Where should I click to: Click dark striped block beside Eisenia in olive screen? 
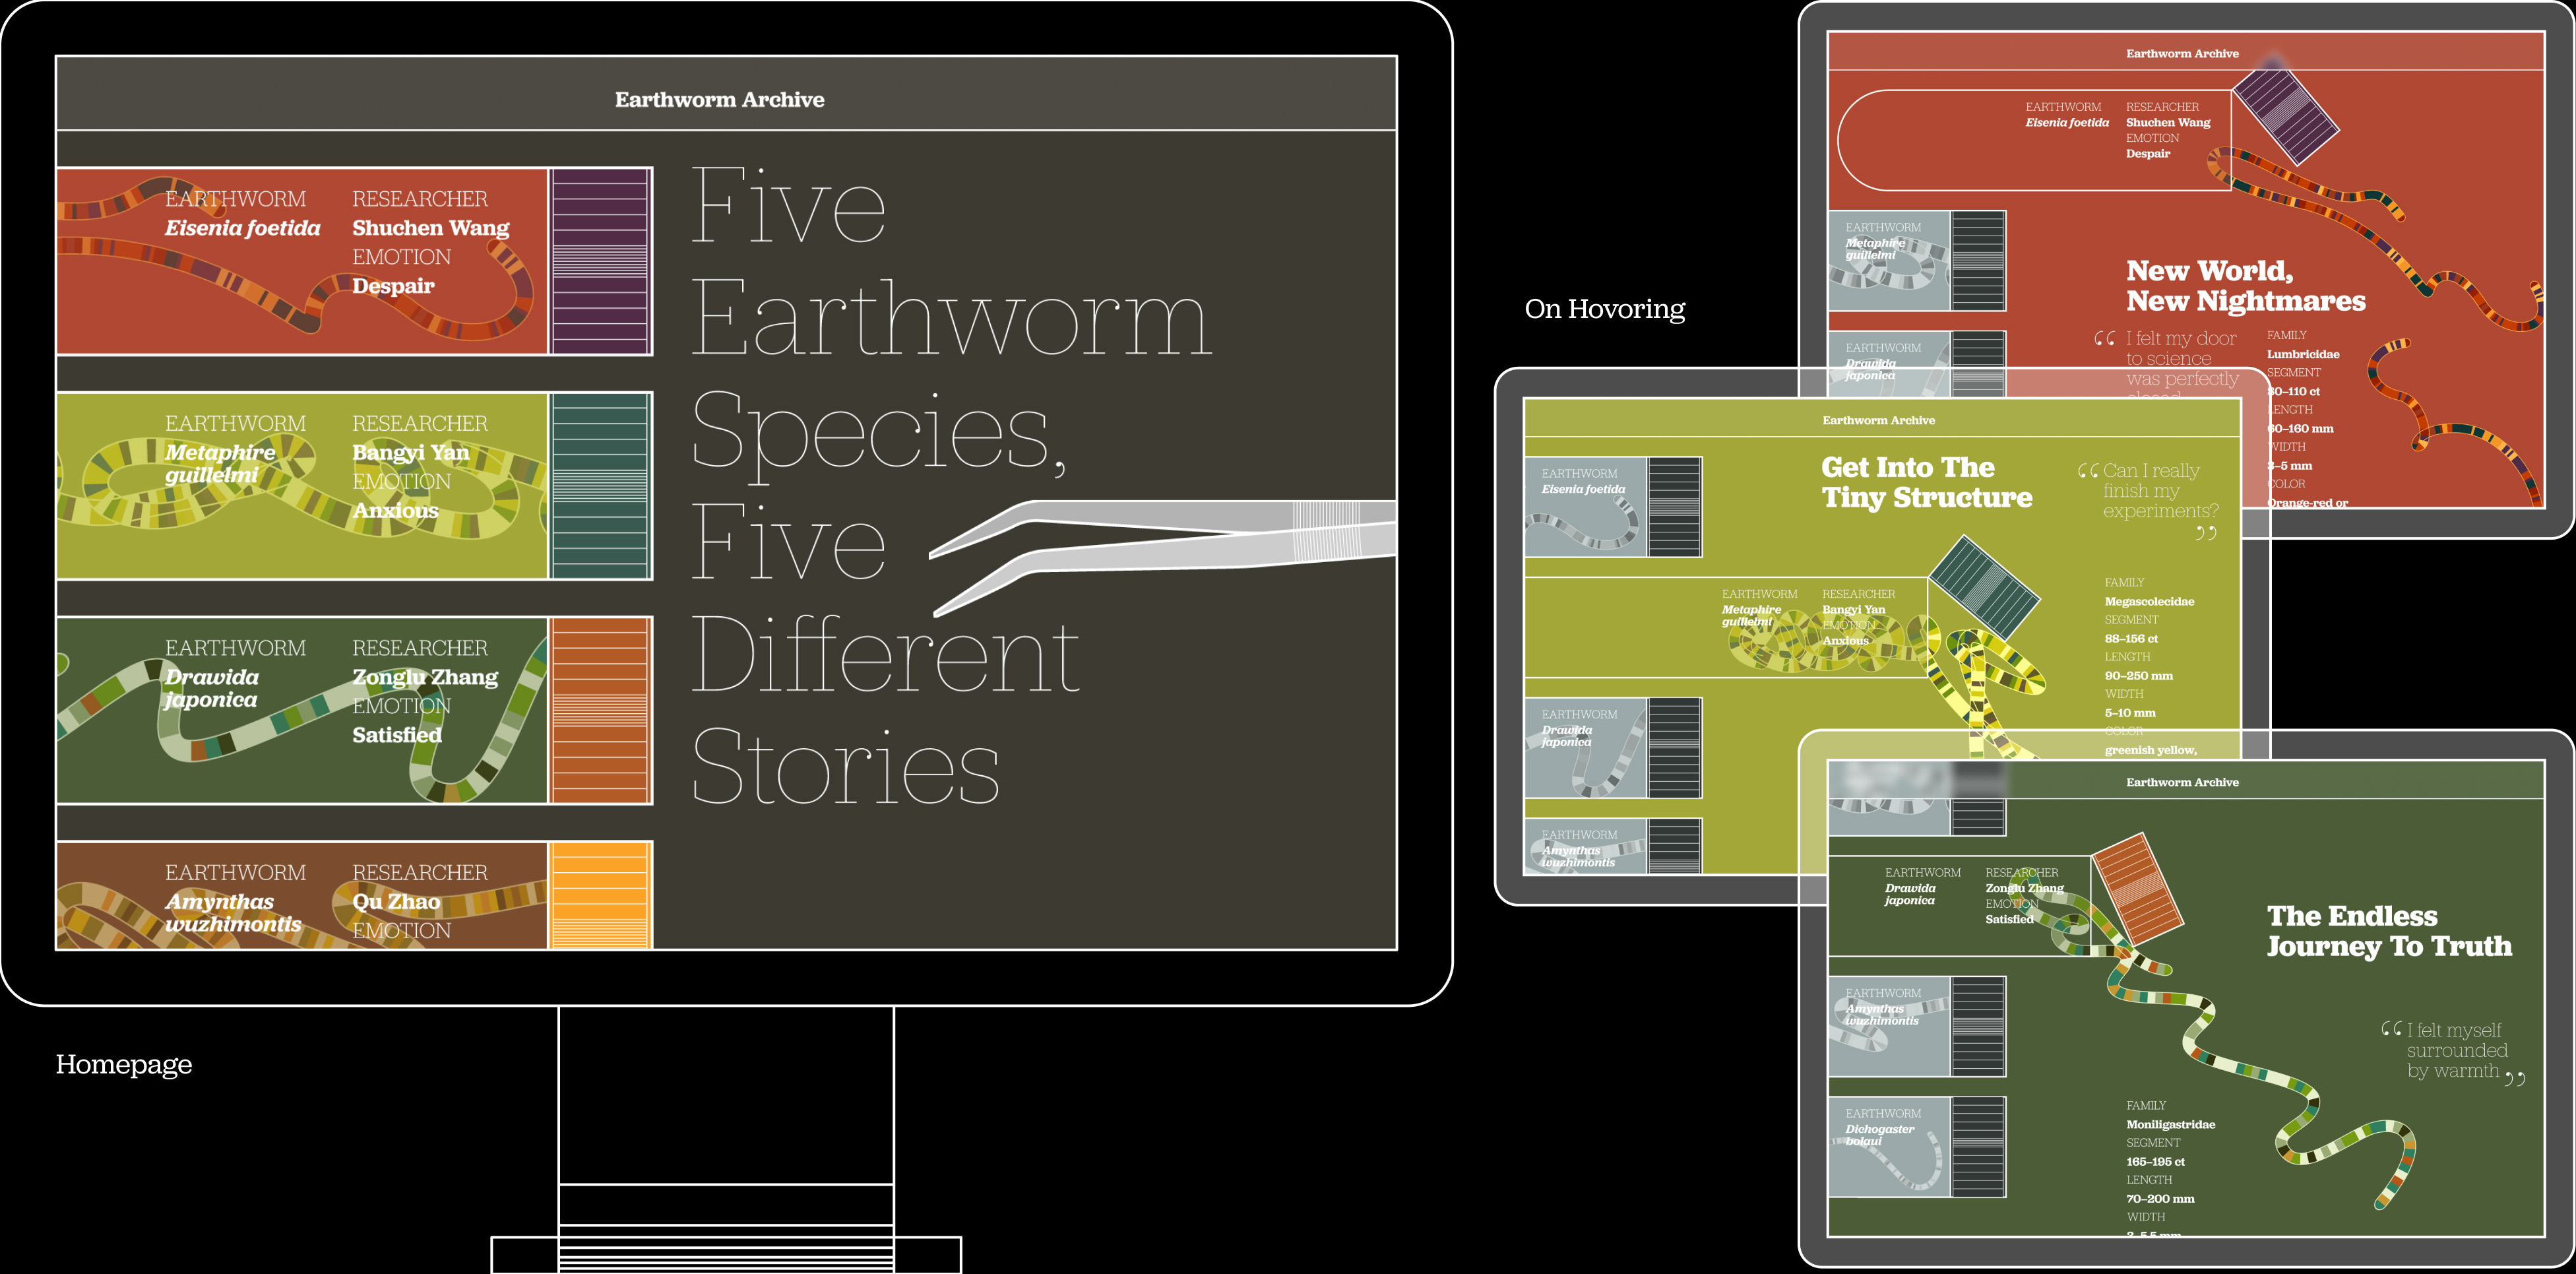1674,507
